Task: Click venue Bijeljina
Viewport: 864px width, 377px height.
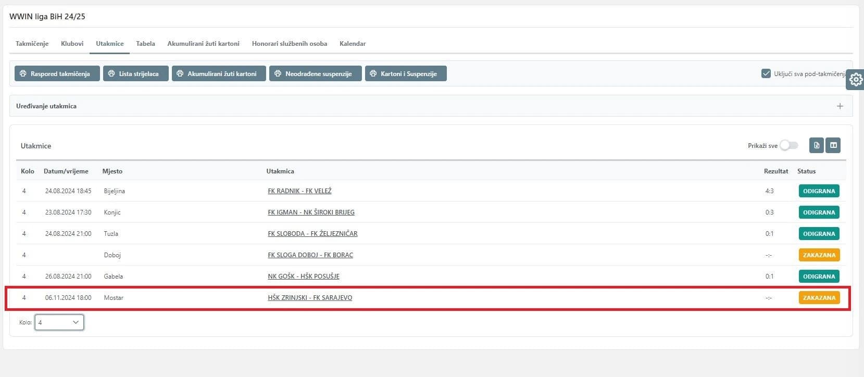Action: (x=115, y=191)
